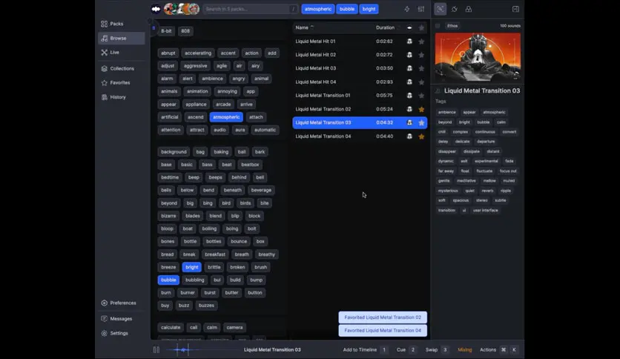Deselect the atmospheric tag in tag list
Image resolution: width=620 pixels, height=359 pixels.
[226, 117]
